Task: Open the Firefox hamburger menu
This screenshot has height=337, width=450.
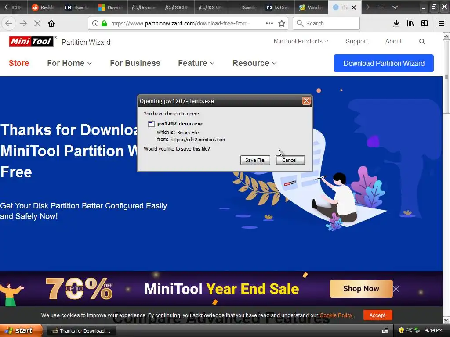Action: 442,23
